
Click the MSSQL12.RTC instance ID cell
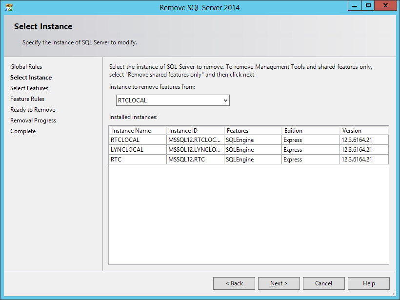[x=196, y=160]
